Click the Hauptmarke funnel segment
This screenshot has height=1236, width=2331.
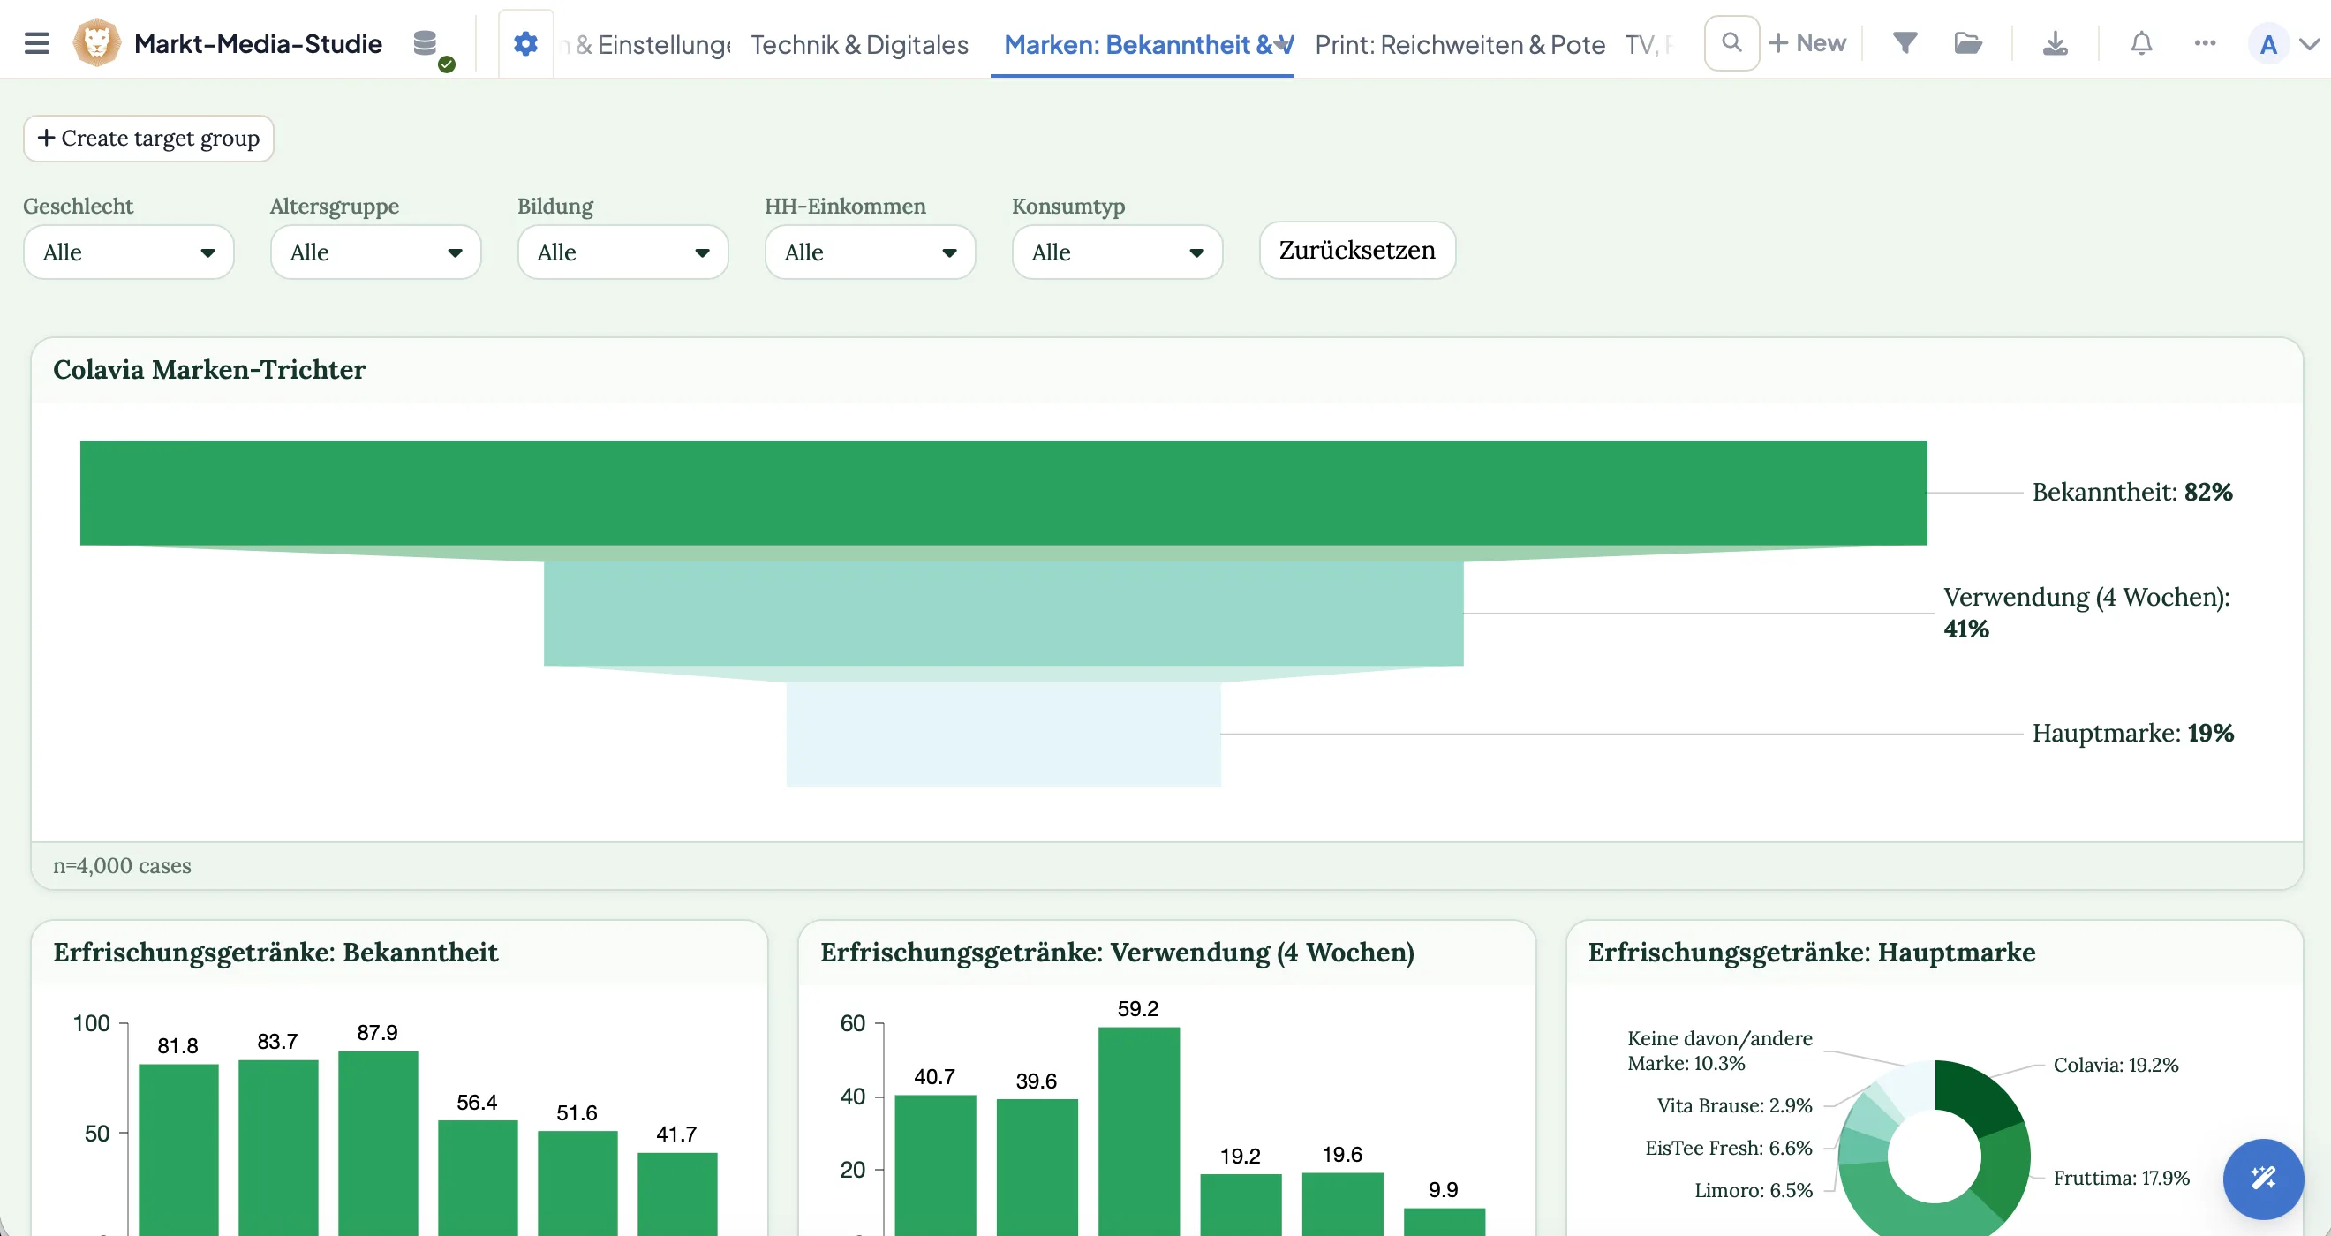point(1004,734)
